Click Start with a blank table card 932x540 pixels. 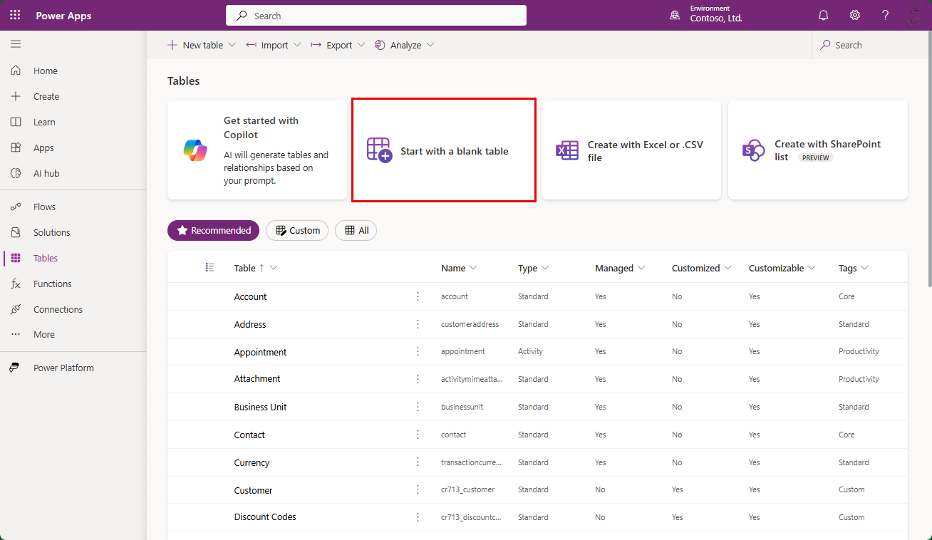point(443,150)
